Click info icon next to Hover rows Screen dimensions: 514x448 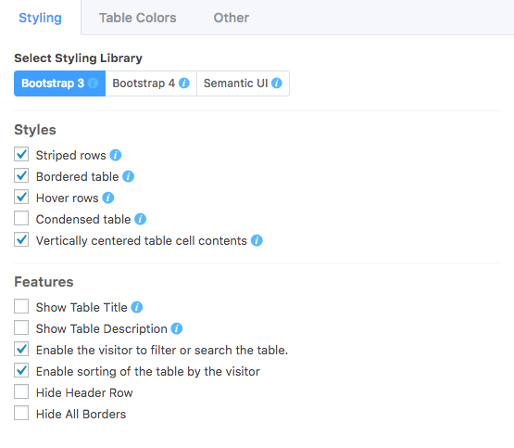coord(107,198)
